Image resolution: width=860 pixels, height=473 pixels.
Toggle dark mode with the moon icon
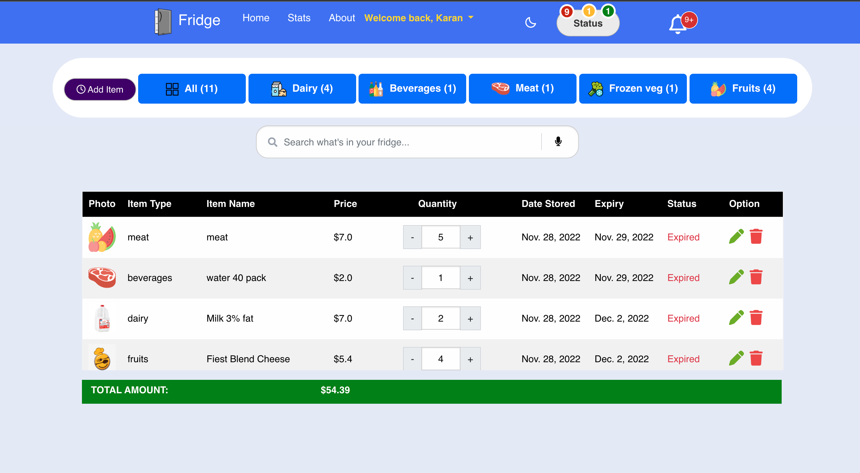click(x=530, y=23)
